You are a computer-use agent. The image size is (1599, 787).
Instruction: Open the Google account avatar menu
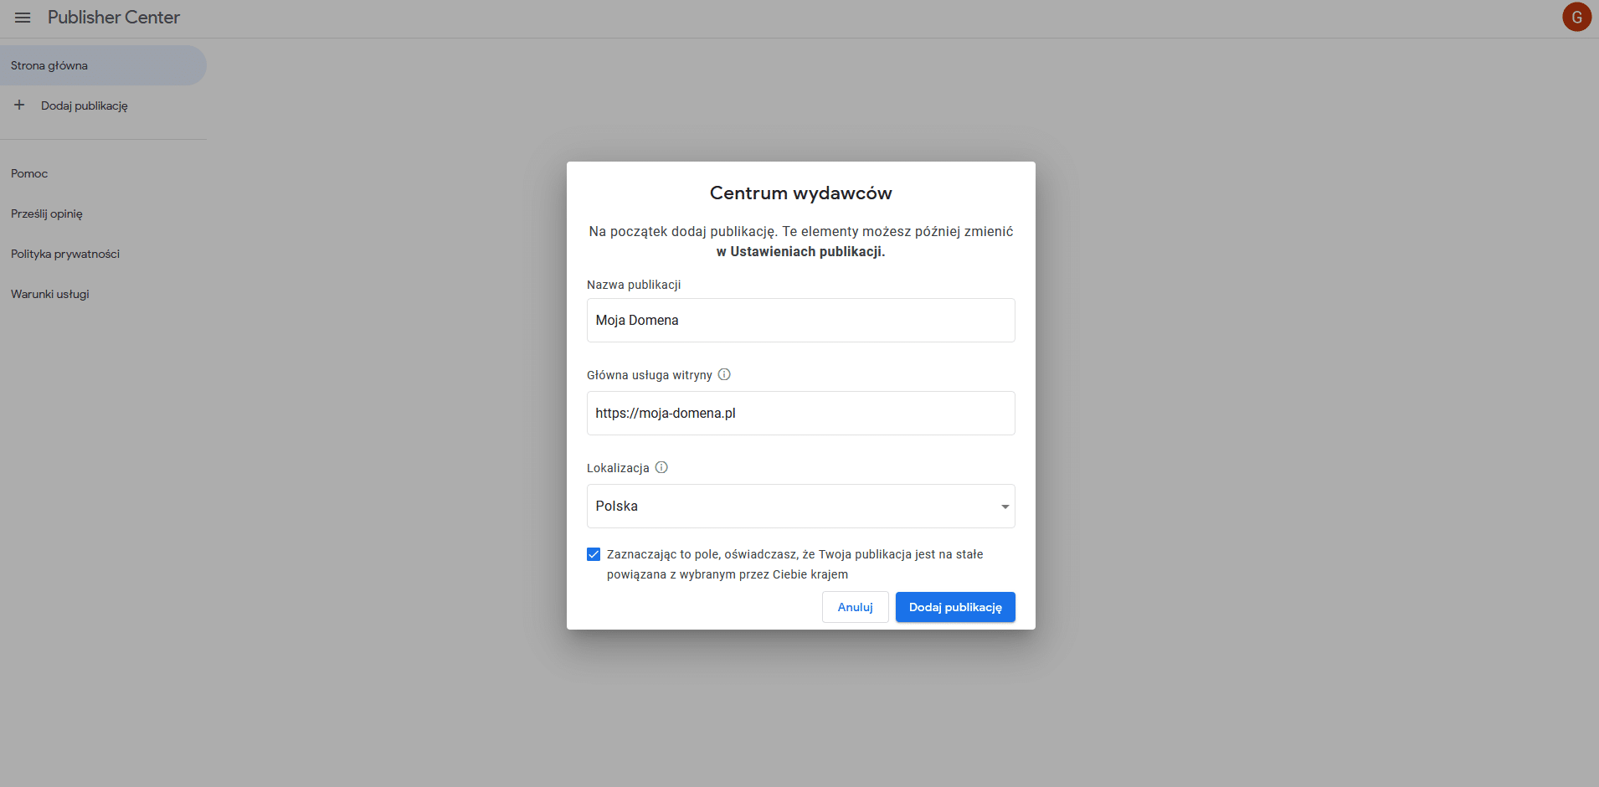tap(1576, 18)
